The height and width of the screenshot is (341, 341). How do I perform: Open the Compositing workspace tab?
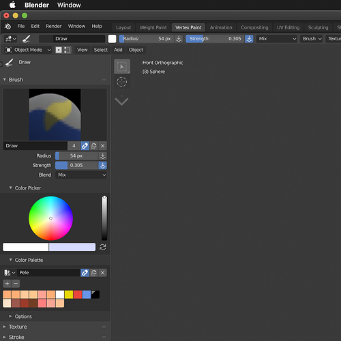point(254,27)
